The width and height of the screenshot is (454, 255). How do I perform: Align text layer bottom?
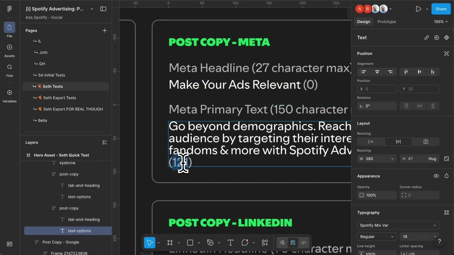click(433, 72)
